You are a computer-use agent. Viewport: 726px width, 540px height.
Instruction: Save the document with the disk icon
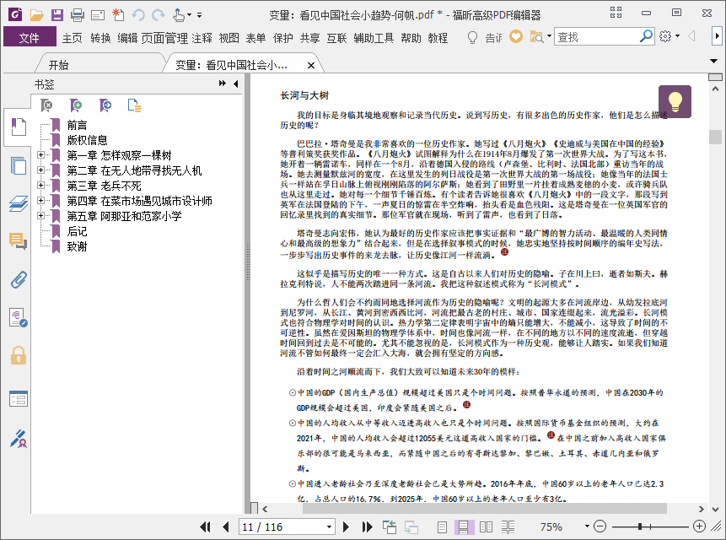click(x=57, y=15)
